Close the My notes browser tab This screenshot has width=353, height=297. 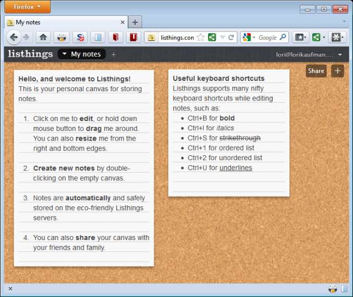123,22
